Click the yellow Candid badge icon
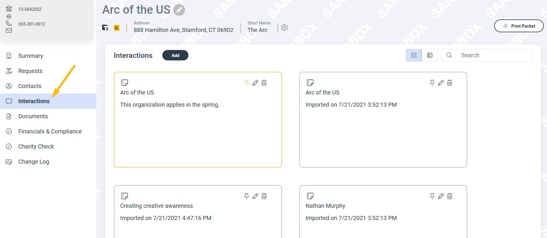This screenshot has width=547, height=238. (116, 28)
